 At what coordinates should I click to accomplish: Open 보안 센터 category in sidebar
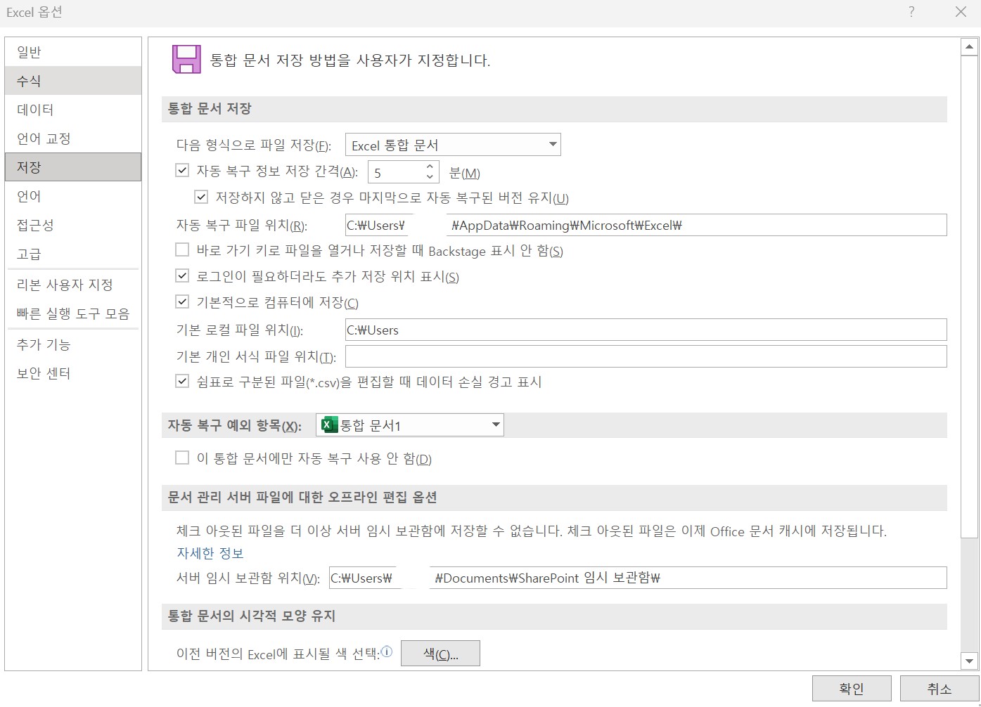point(73,373)
